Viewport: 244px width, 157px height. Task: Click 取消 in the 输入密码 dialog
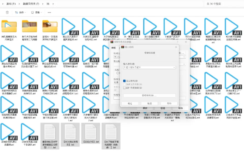coord(149,103)
